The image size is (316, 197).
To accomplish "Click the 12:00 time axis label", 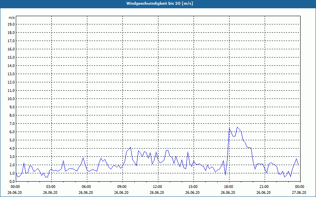I will (158, 187).
